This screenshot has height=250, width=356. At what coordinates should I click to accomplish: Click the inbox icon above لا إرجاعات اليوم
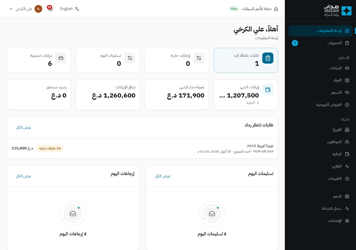click(73, 214)
